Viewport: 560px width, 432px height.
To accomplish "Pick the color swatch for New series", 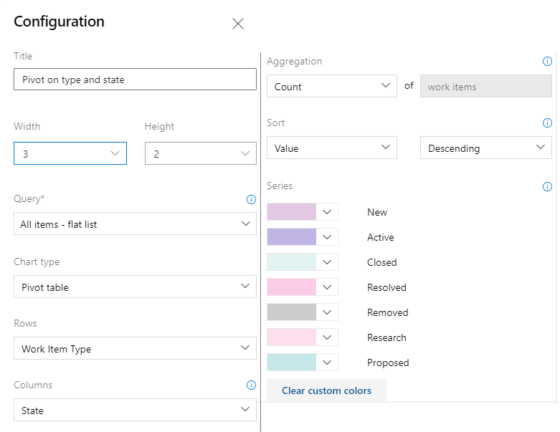I will pos(291,212).
